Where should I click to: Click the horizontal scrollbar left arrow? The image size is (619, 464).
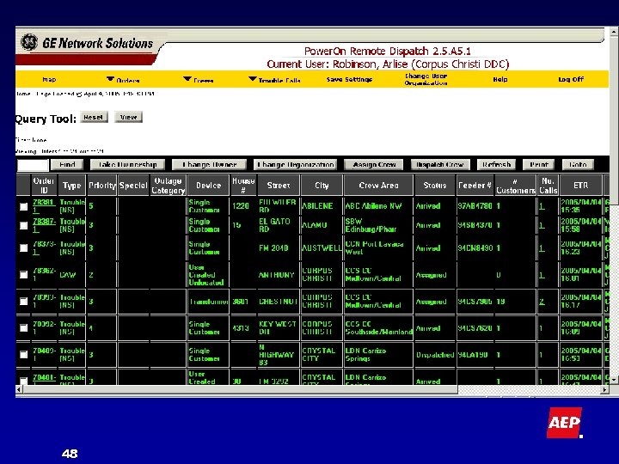[19, 389]
